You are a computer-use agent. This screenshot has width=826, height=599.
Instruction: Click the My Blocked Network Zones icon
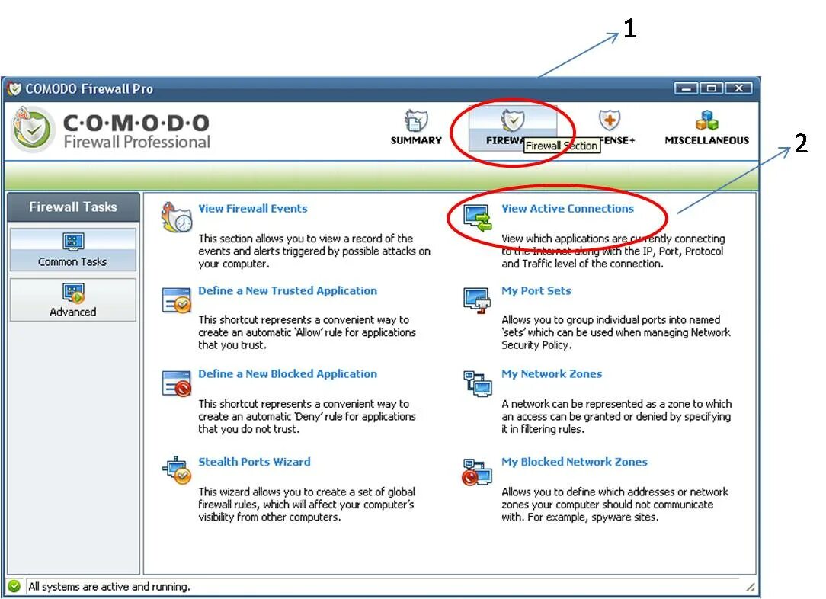pyautogui.click(x=476, y=472)
